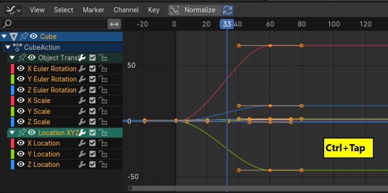Click the pin icon on Object Transforms

(x=22, y=58)
